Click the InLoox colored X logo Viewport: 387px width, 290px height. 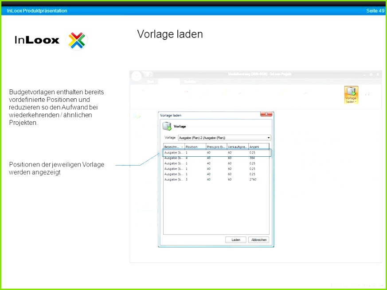pos(77,40)
